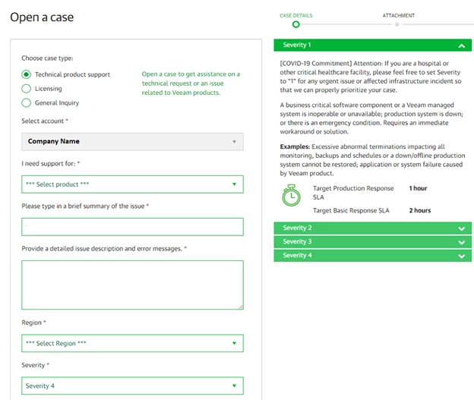Screen dimensions: 474x400
Task: Click the '1 hour' SLA value
Action: 418,188
